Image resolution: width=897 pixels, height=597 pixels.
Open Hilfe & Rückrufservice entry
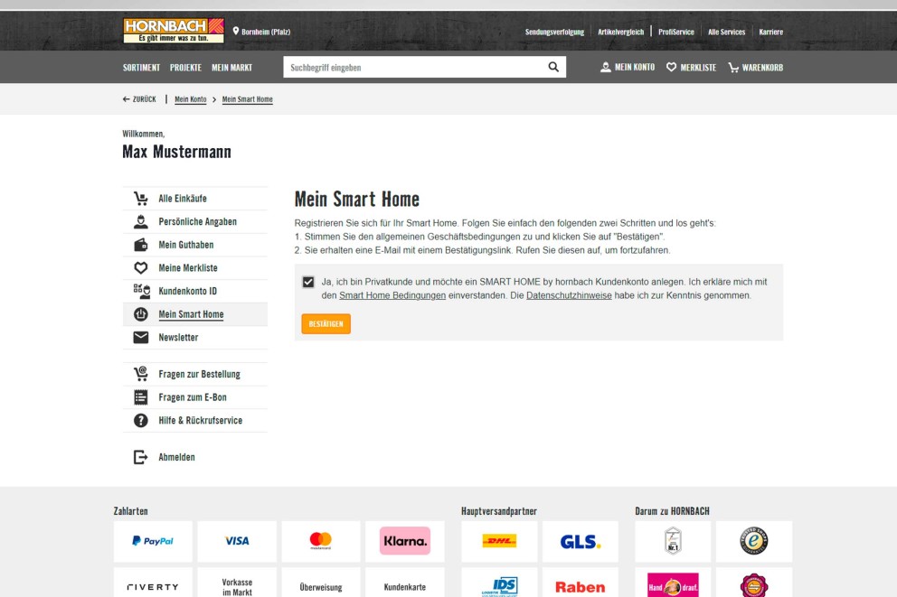click(x=195, y=421)
